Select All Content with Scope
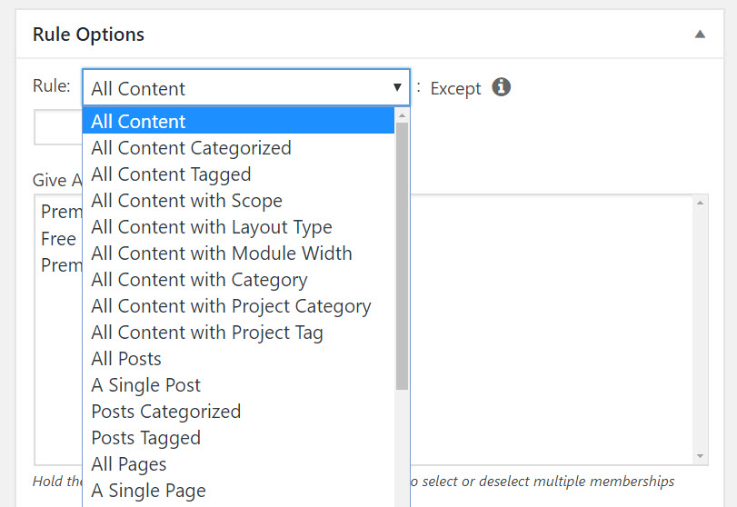The image size is (737, 507). click(x=238, y=201)
